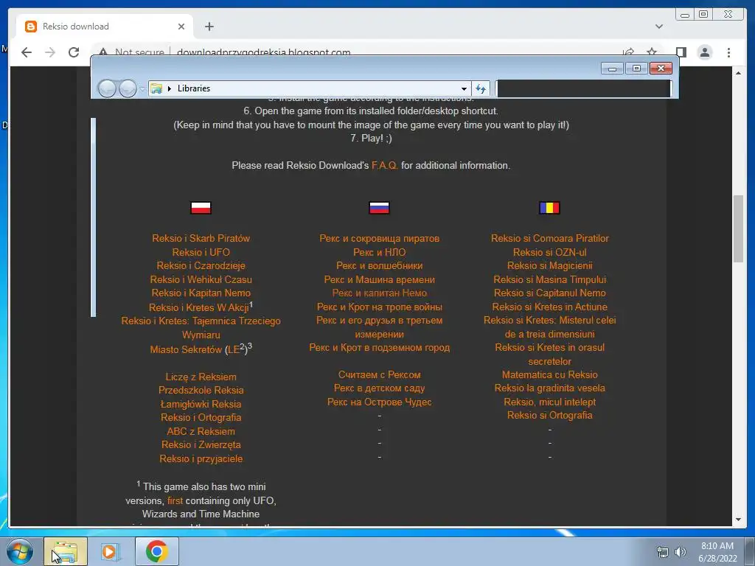Open Рекс и капитан Немо link

pos(380,293)
